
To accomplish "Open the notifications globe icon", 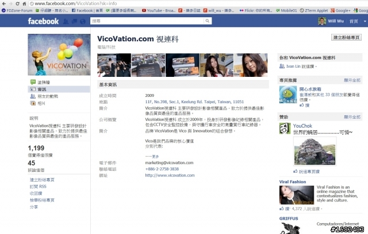I will point(83,21).
